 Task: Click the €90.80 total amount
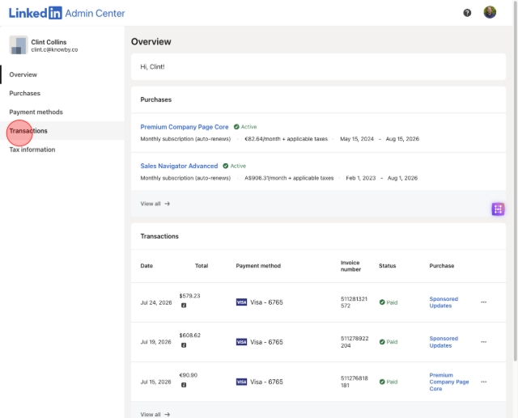coord(189,375)
